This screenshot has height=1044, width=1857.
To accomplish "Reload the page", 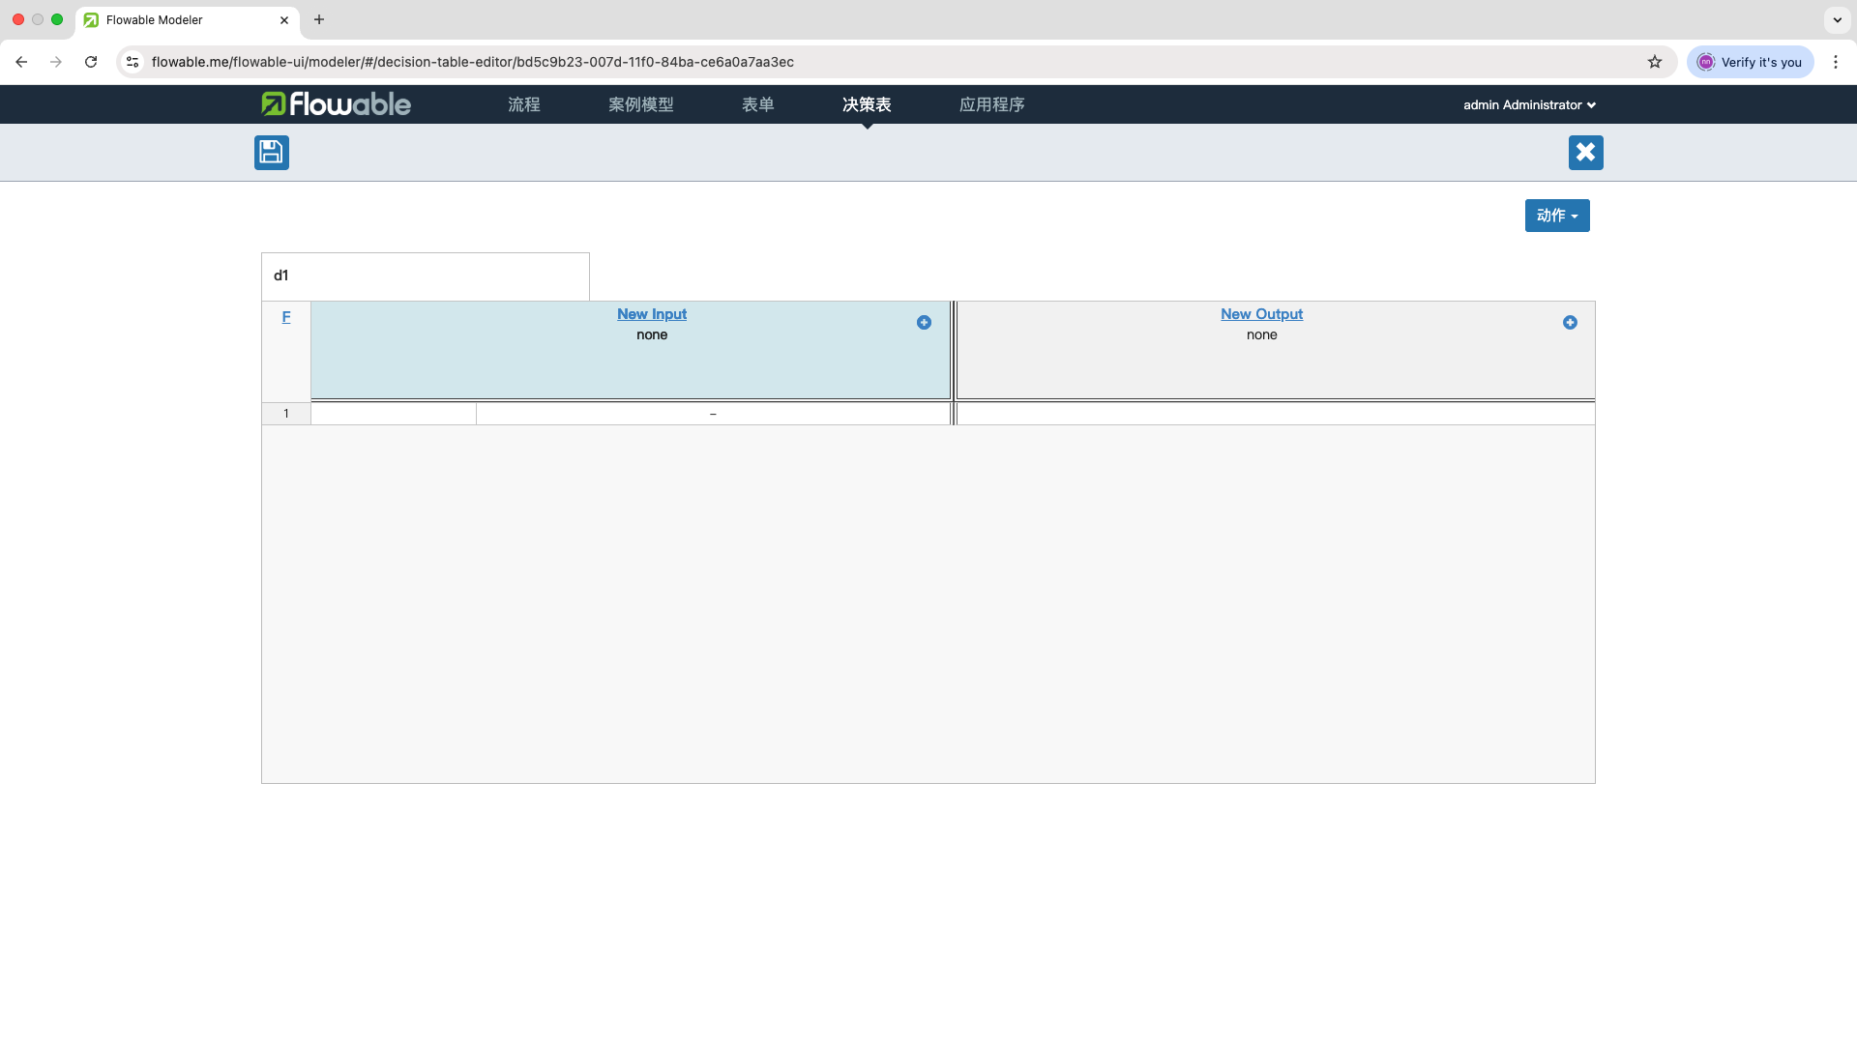I will click(x=91, y=62).
